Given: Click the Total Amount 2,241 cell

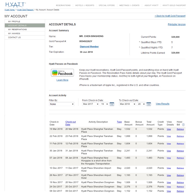Looking at the screenshot, I should click(x=149, y=151).
